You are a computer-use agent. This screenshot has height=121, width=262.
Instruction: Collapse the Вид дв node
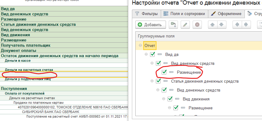[x=146, y=54]
